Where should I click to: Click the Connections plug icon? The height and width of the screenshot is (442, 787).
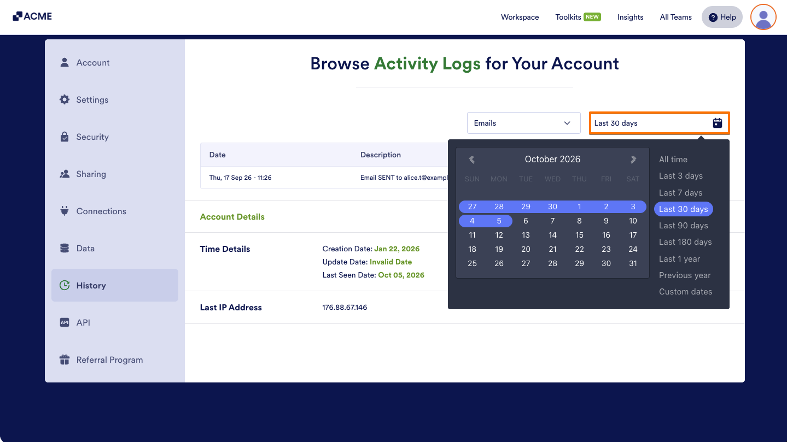point(65,211)
